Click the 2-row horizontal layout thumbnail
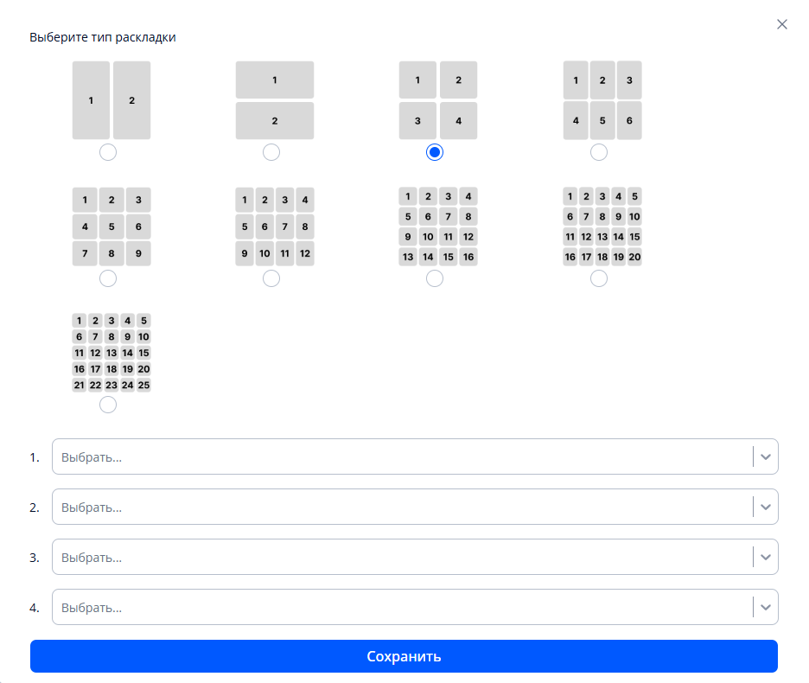Image resolution: width=809 pixels, height=683 pixels. 275,100
